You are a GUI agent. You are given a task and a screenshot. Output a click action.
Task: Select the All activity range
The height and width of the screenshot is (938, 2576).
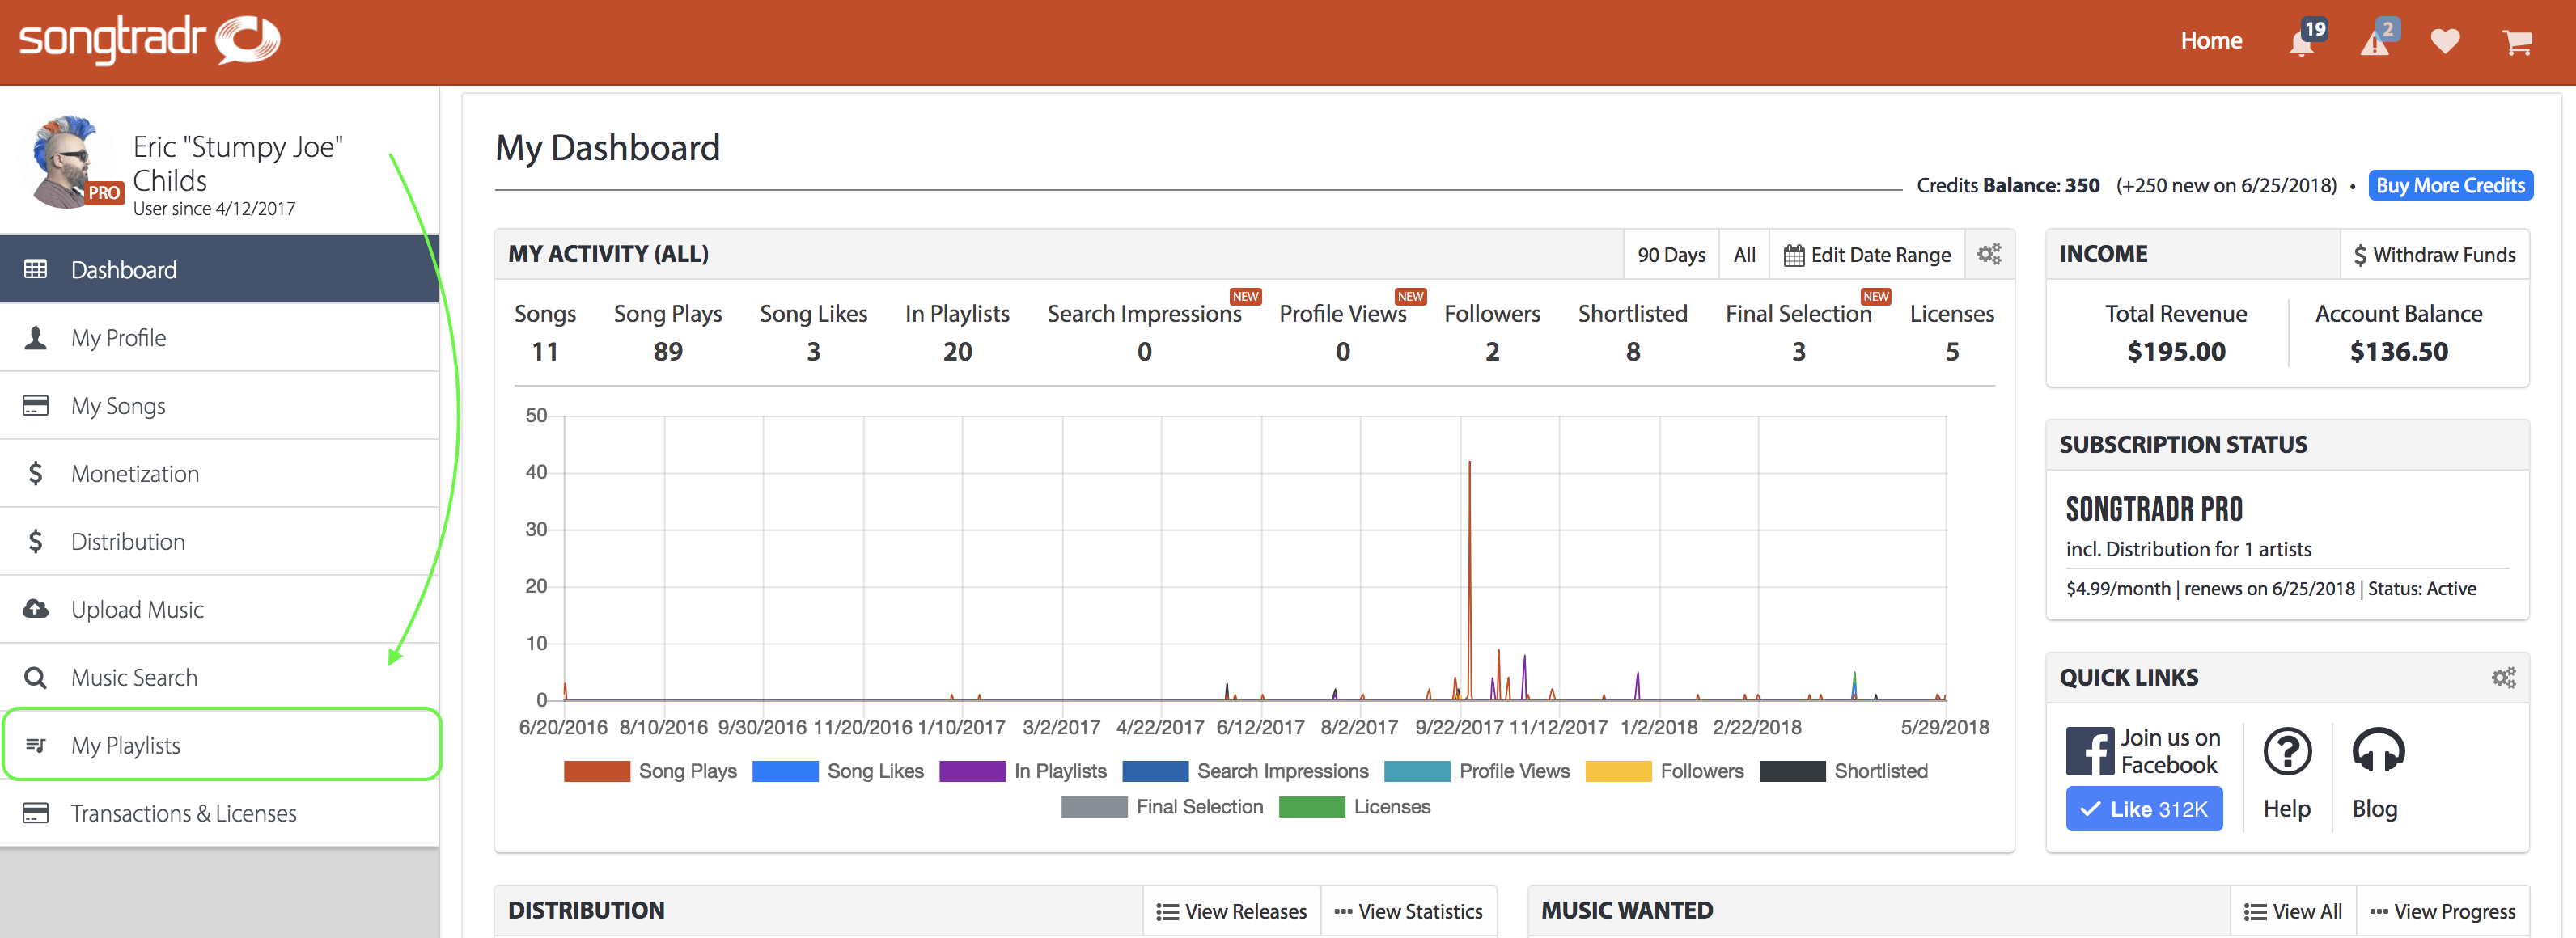1744,254
